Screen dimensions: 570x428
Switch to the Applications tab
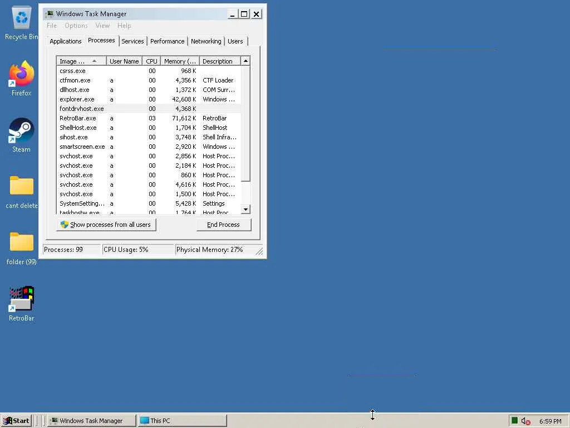click(x=66, y=41)
